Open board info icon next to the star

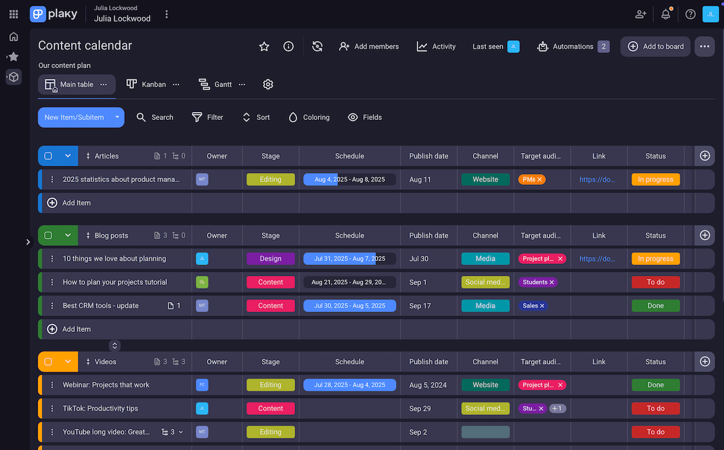point(288,46)
